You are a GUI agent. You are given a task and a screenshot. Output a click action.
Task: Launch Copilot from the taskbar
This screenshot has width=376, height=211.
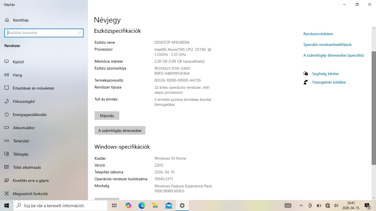[x=128, y=206]
